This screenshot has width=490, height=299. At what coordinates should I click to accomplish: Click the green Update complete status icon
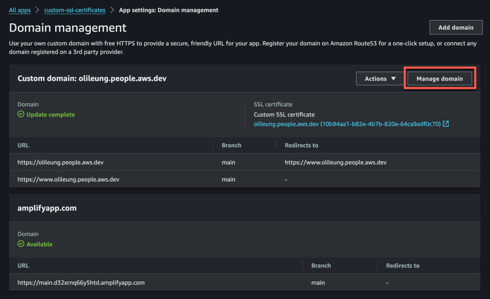click(x=21, y=114)
